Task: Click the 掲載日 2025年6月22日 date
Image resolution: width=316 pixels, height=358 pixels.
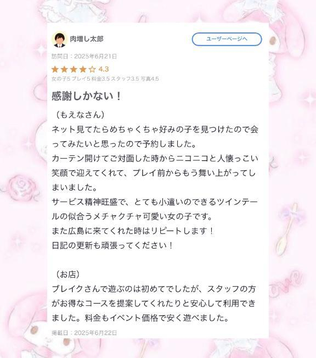Action: point(84,333)
